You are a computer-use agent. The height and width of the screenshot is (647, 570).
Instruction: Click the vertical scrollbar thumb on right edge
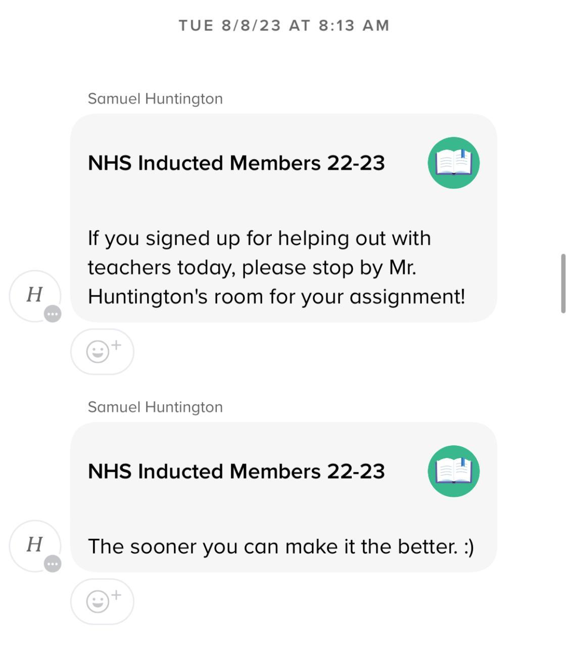point(563,284)
